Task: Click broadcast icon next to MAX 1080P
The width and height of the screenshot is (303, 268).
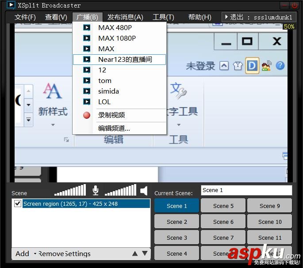Action: click(87, 38)
